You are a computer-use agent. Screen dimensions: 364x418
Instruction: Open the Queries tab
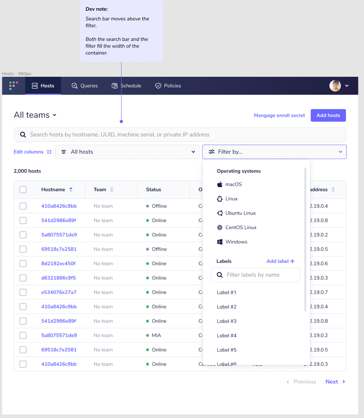[85, 85]
